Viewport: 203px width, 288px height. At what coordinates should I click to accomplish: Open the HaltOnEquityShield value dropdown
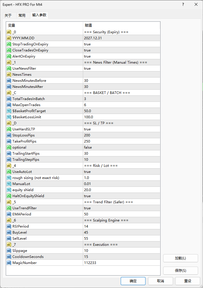(121, 196)
